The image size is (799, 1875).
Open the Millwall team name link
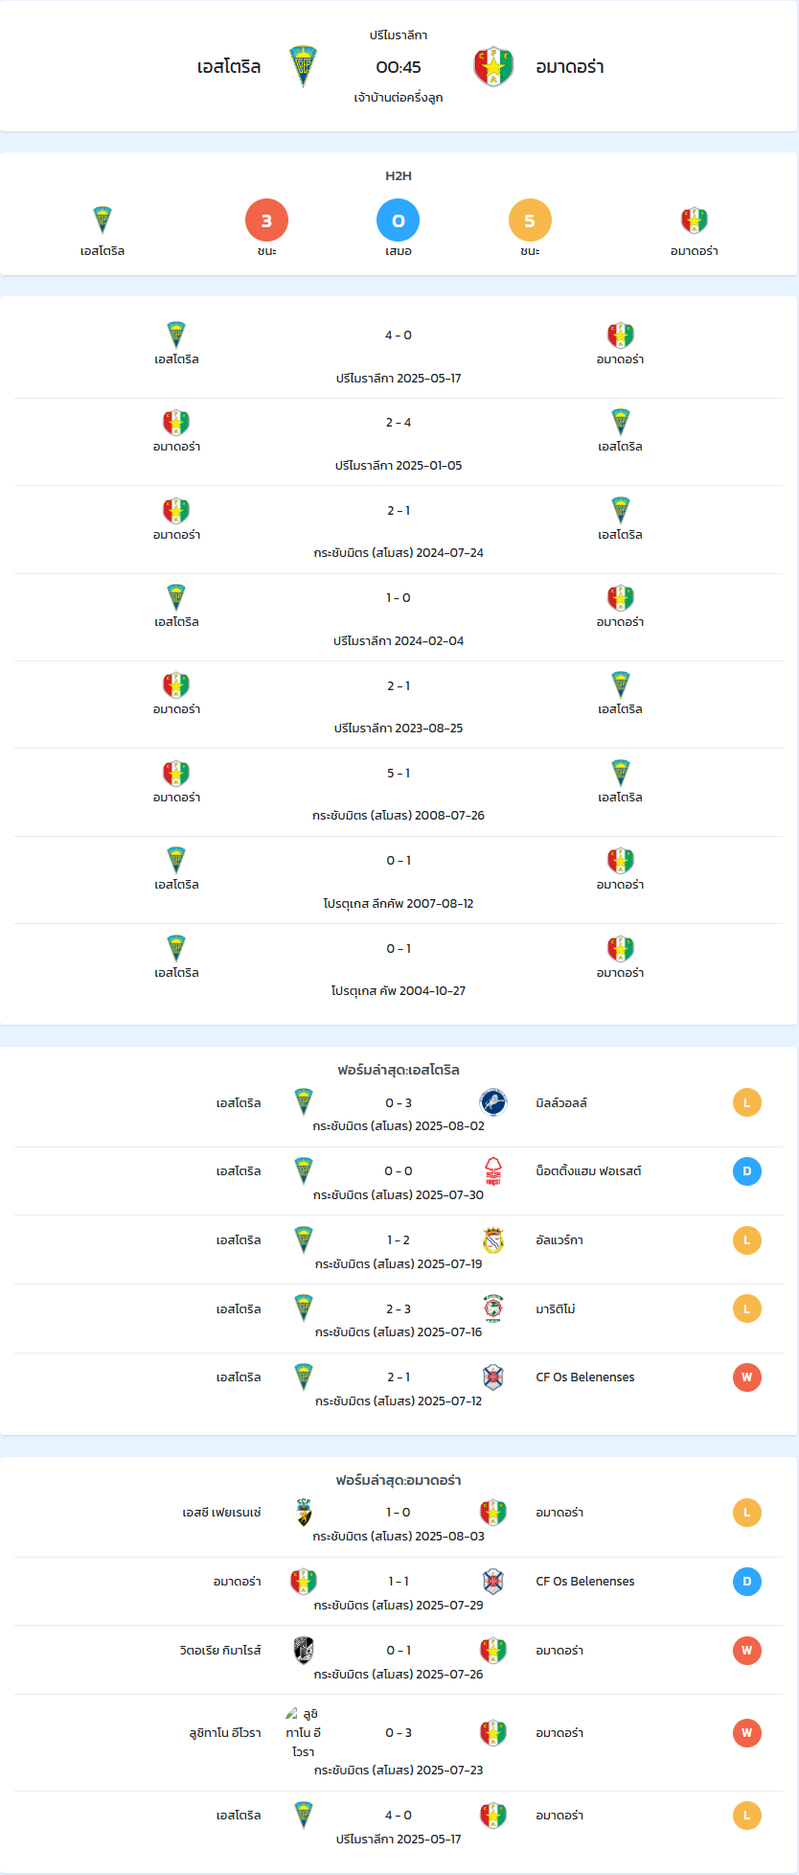[561, 1103]
